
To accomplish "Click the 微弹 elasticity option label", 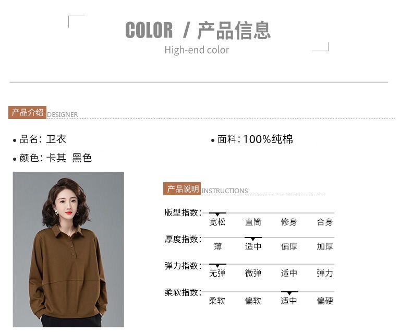I will pyautogui.click(x=253, y=273).
